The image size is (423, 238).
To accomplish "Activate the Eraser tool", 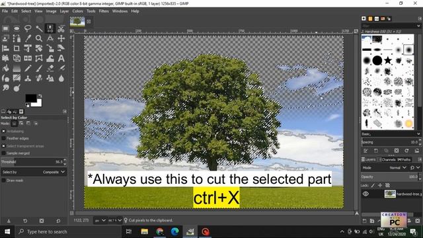I will 50,68.
